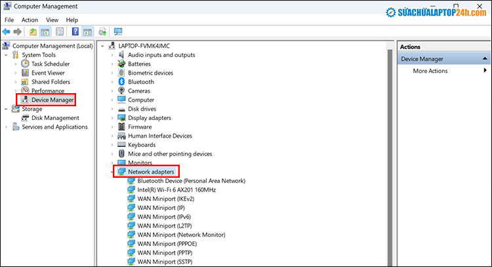Select Computer Management (Local) root

coord(52,46)
